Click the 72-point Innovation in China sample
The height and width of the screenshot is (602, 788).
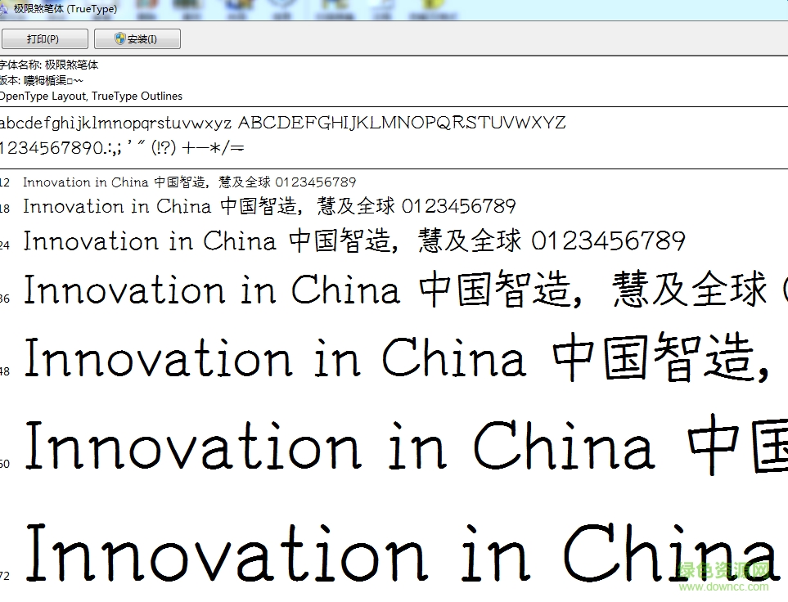click(x=405, y=552)
